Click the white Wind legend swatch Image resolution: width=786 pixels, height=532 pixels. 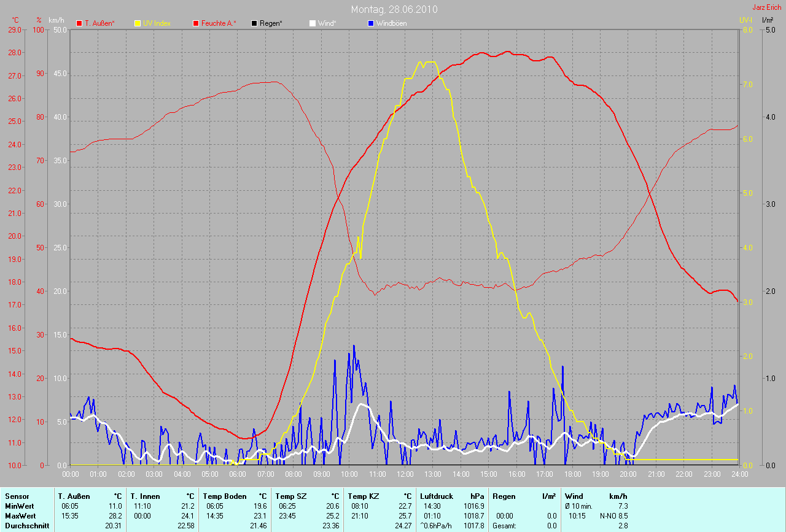click(x=312, y=23)
